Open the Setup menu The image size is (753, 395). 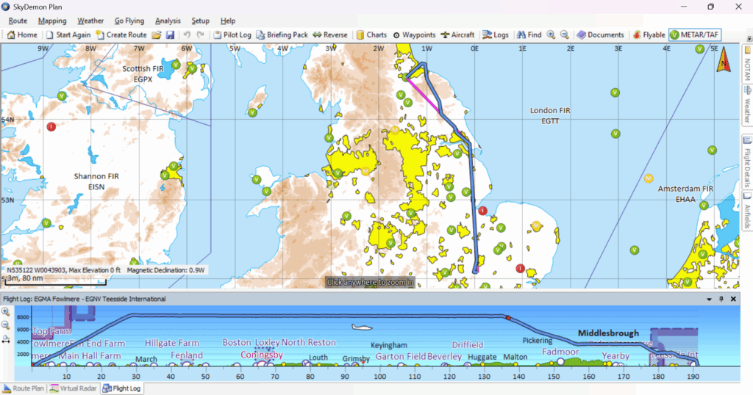pyautogui.click(x=200, y=21)
